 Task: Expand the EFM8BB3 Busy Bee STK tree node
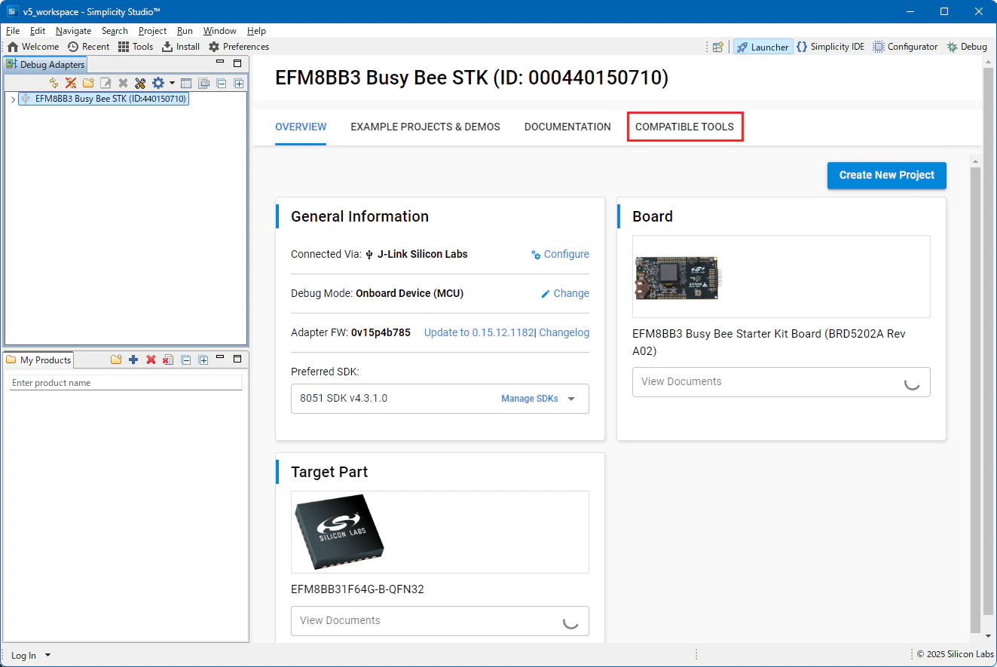click(13, 99)
